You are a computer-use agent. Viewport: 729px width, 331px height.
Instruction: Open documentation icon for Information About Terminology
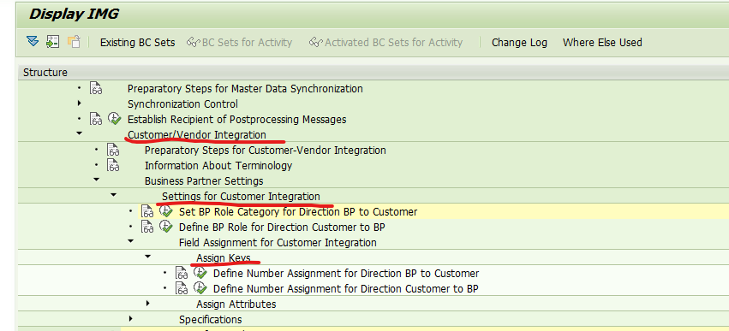(113, 165)
